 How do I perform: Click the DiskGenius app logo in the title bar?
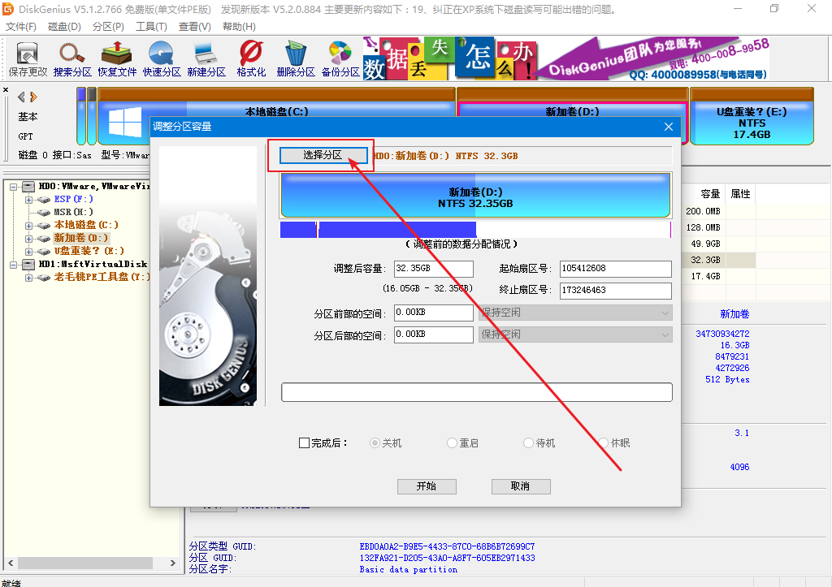point(8,8)
